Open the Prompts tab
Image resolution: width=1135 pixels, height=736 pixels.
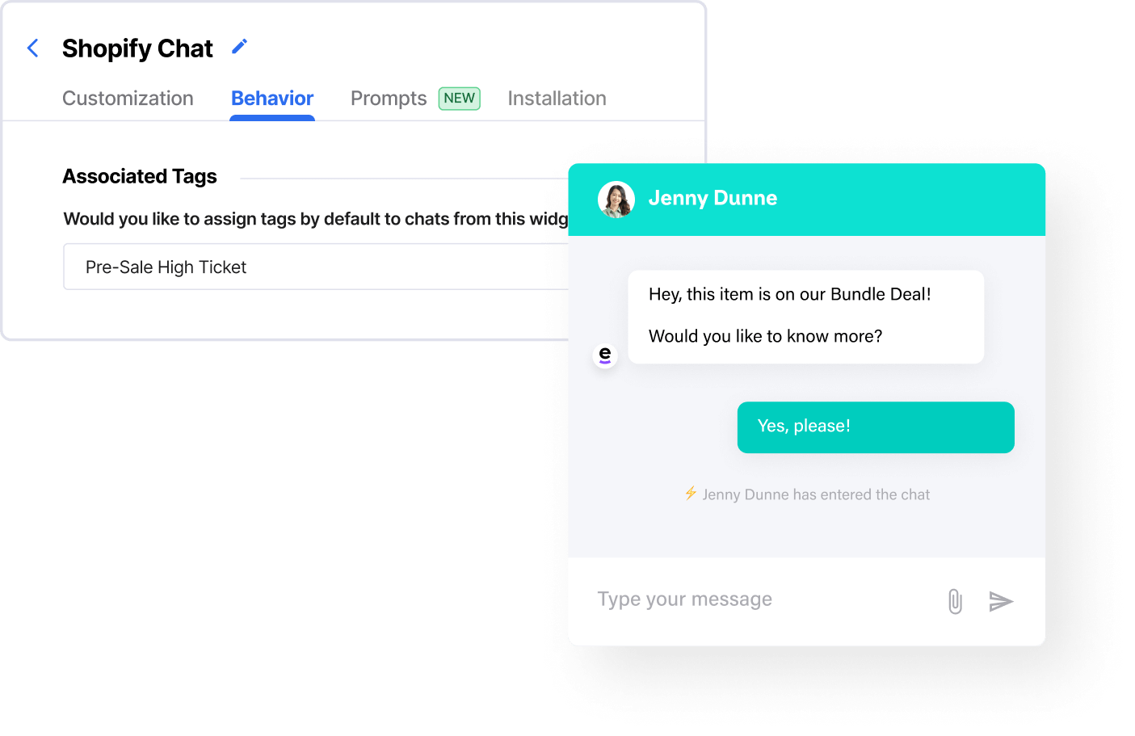coord(389,99)
